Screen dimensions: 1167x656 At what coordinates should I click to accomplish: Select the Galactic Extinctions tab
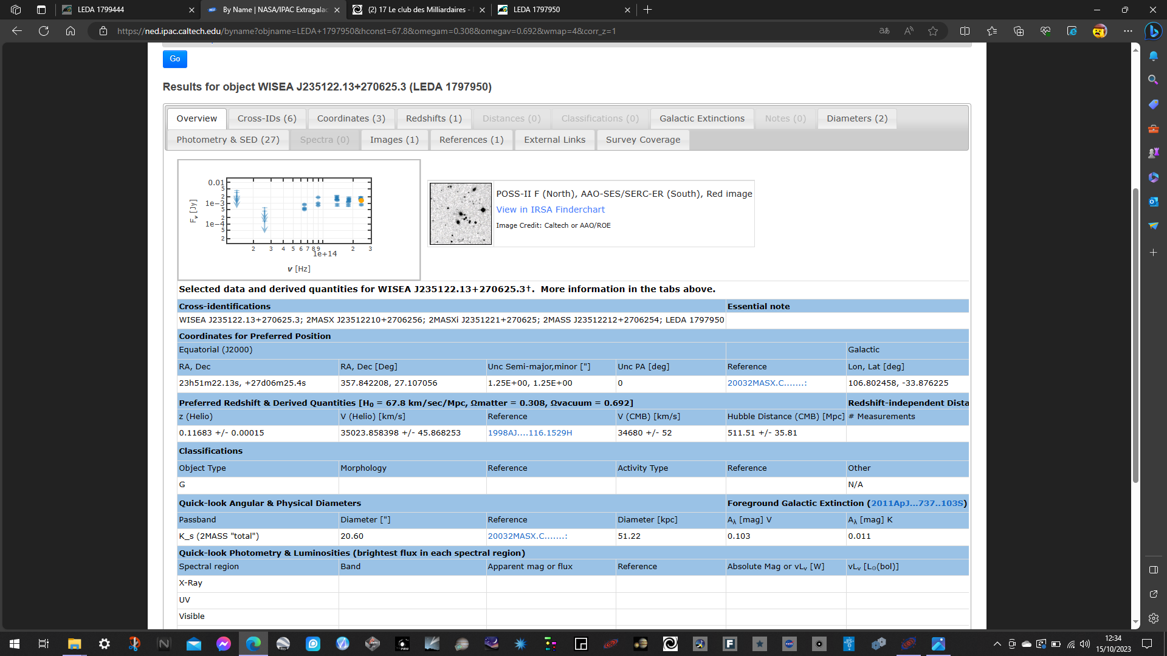point(702,118)
